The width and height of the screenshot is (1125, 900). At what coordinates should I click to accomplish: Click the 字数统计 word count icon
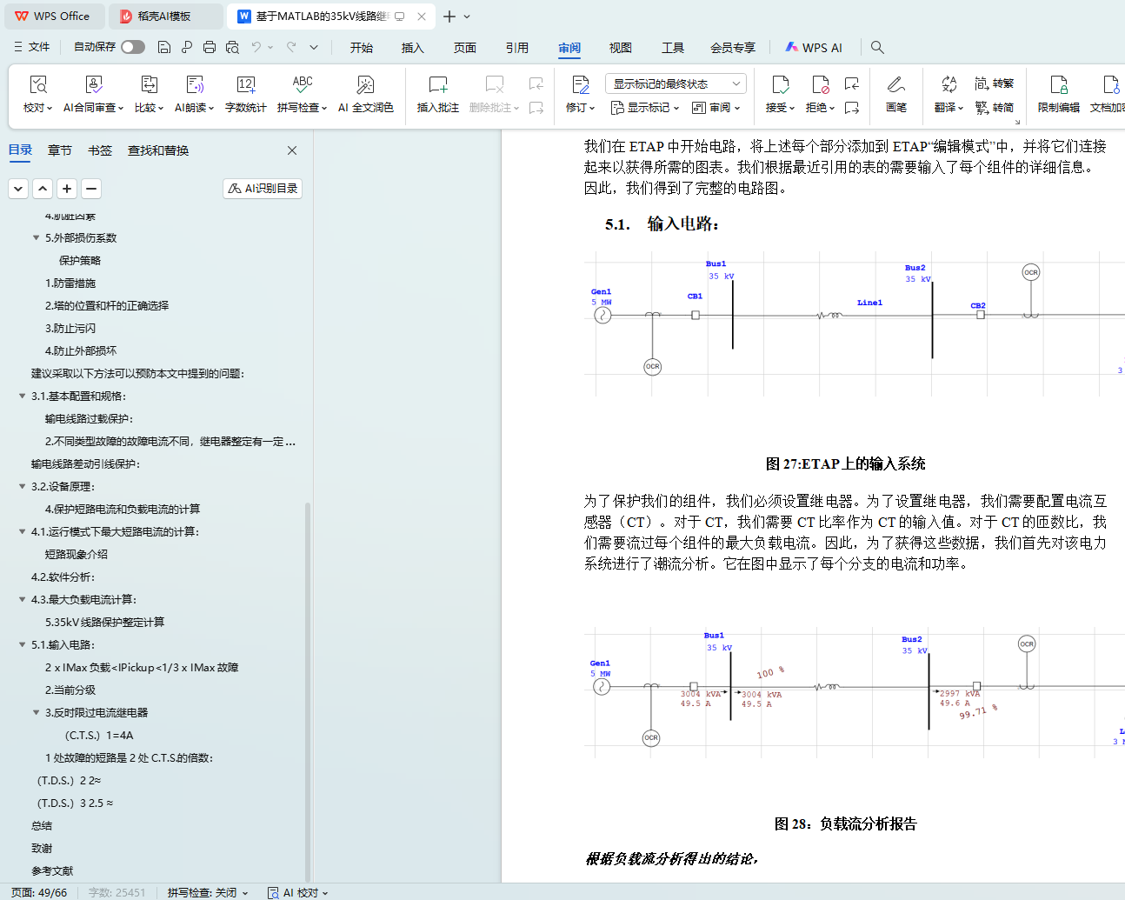click(x=245, y=85)
